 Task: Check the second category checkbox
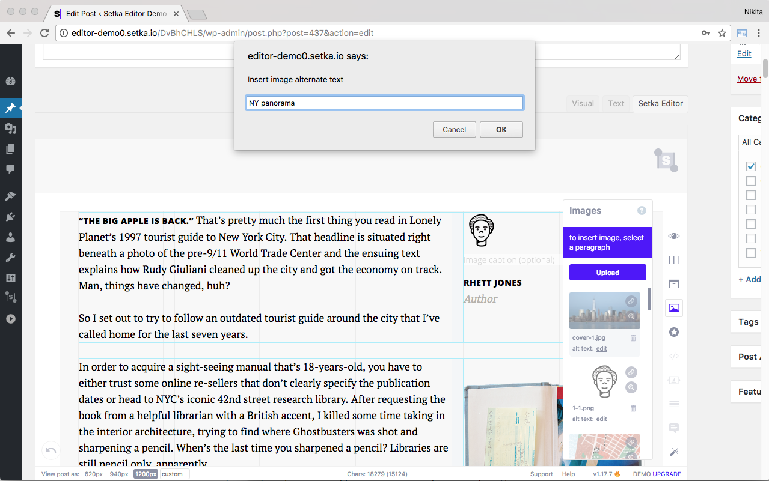tap(751, 181)
